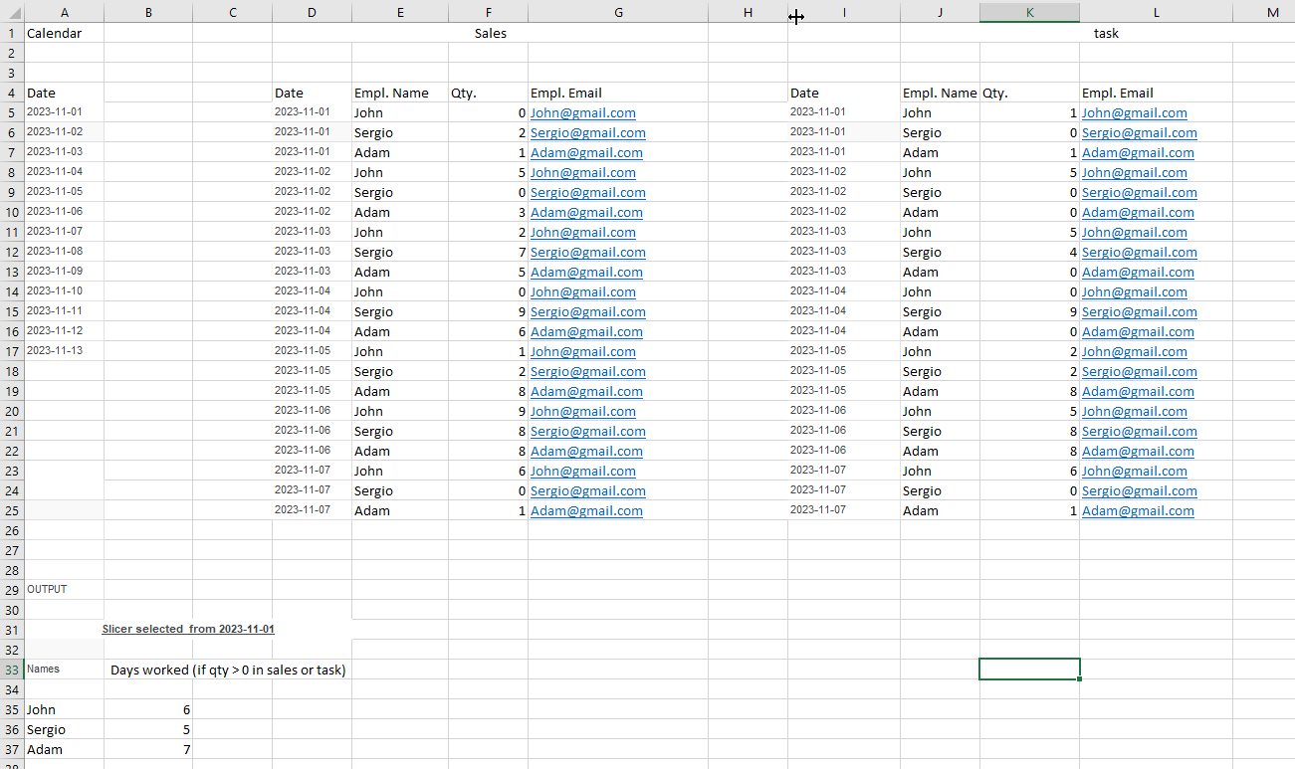The image size is (1295, 769).
Task: Open Adam@gmail.com link in task row 25
Action: click(x=1138, y=510)
